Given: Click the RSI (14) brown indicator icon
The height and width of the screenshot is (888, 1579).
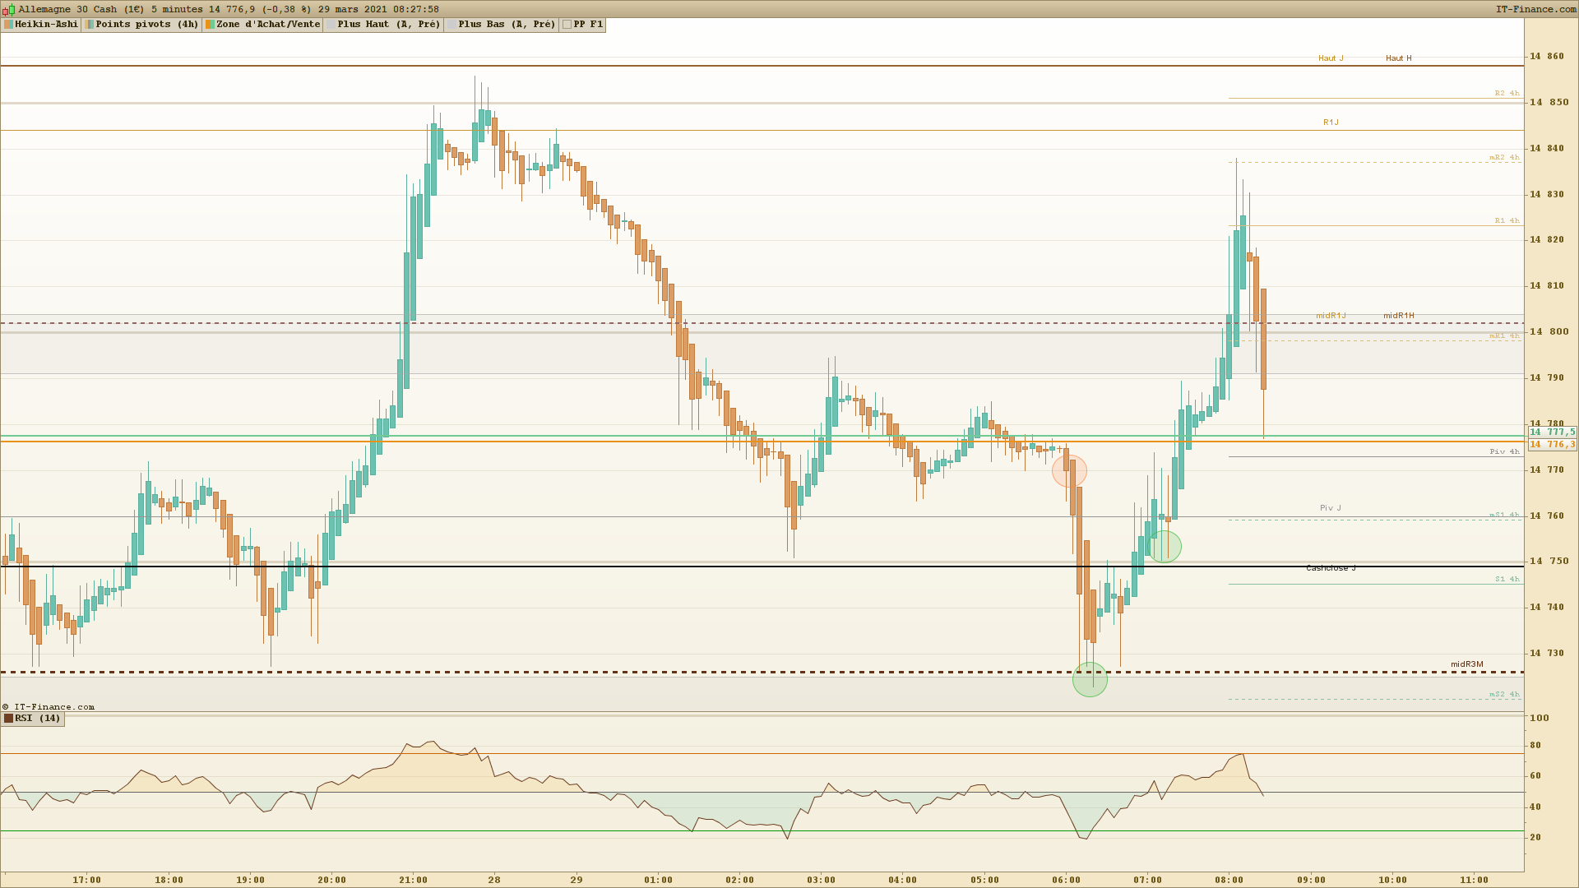Looking at the screenshot, I should click(8, 719).
